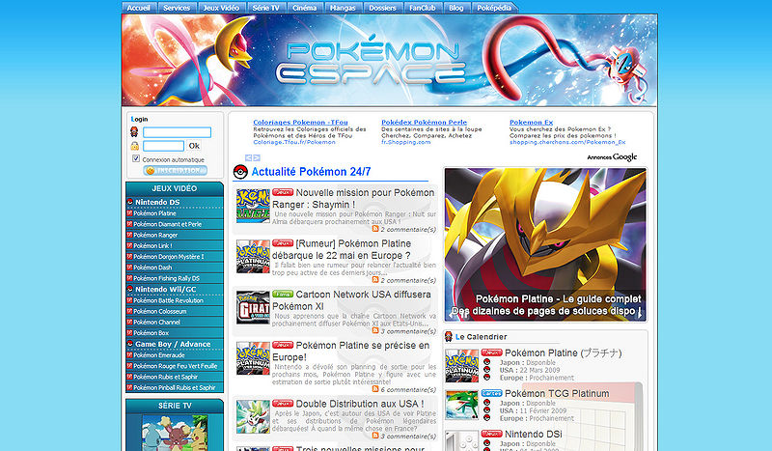Open Pokémon Colosseum sidebar link

click(160, 312)
